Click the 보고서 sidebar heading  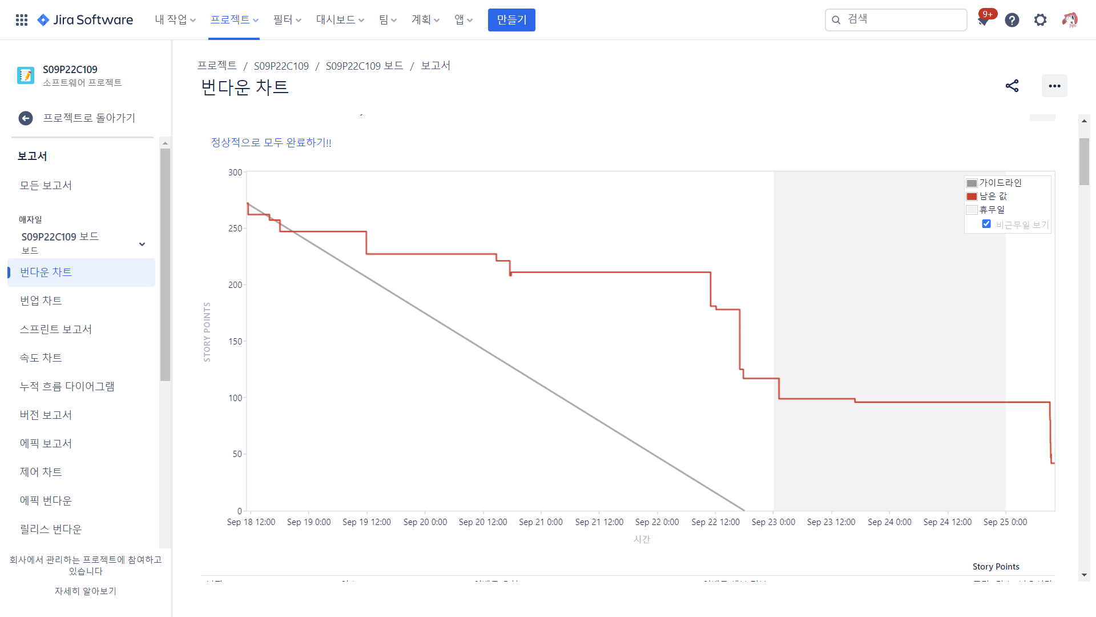coord(32,157)
